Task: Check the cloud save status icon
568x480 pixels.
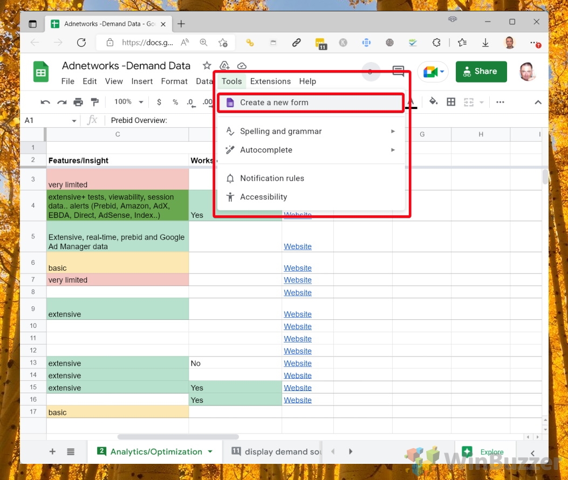Action: click(242, 66)
